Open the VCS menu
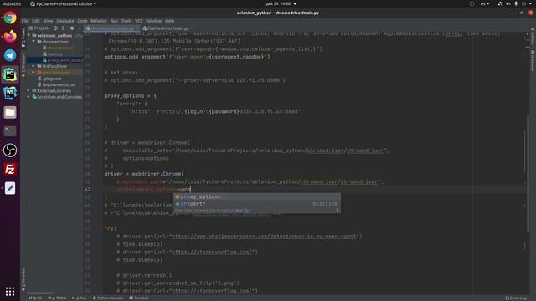536x301 pixels. tap(138, 21)
